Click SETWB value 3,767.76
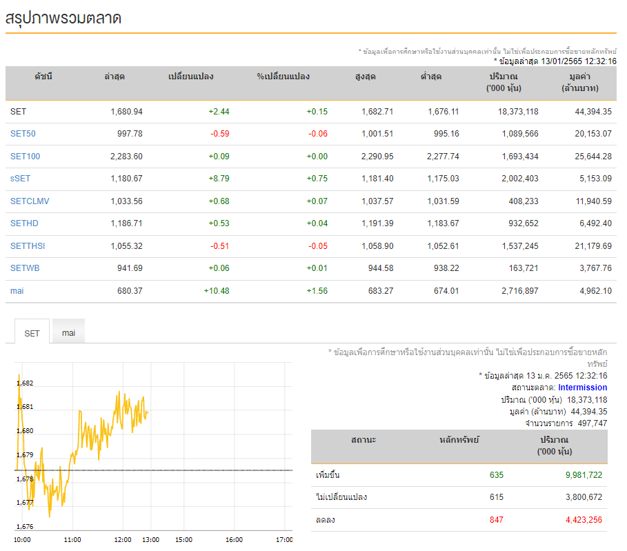This screenshot has height=551, width=627. tap(595, 268)
